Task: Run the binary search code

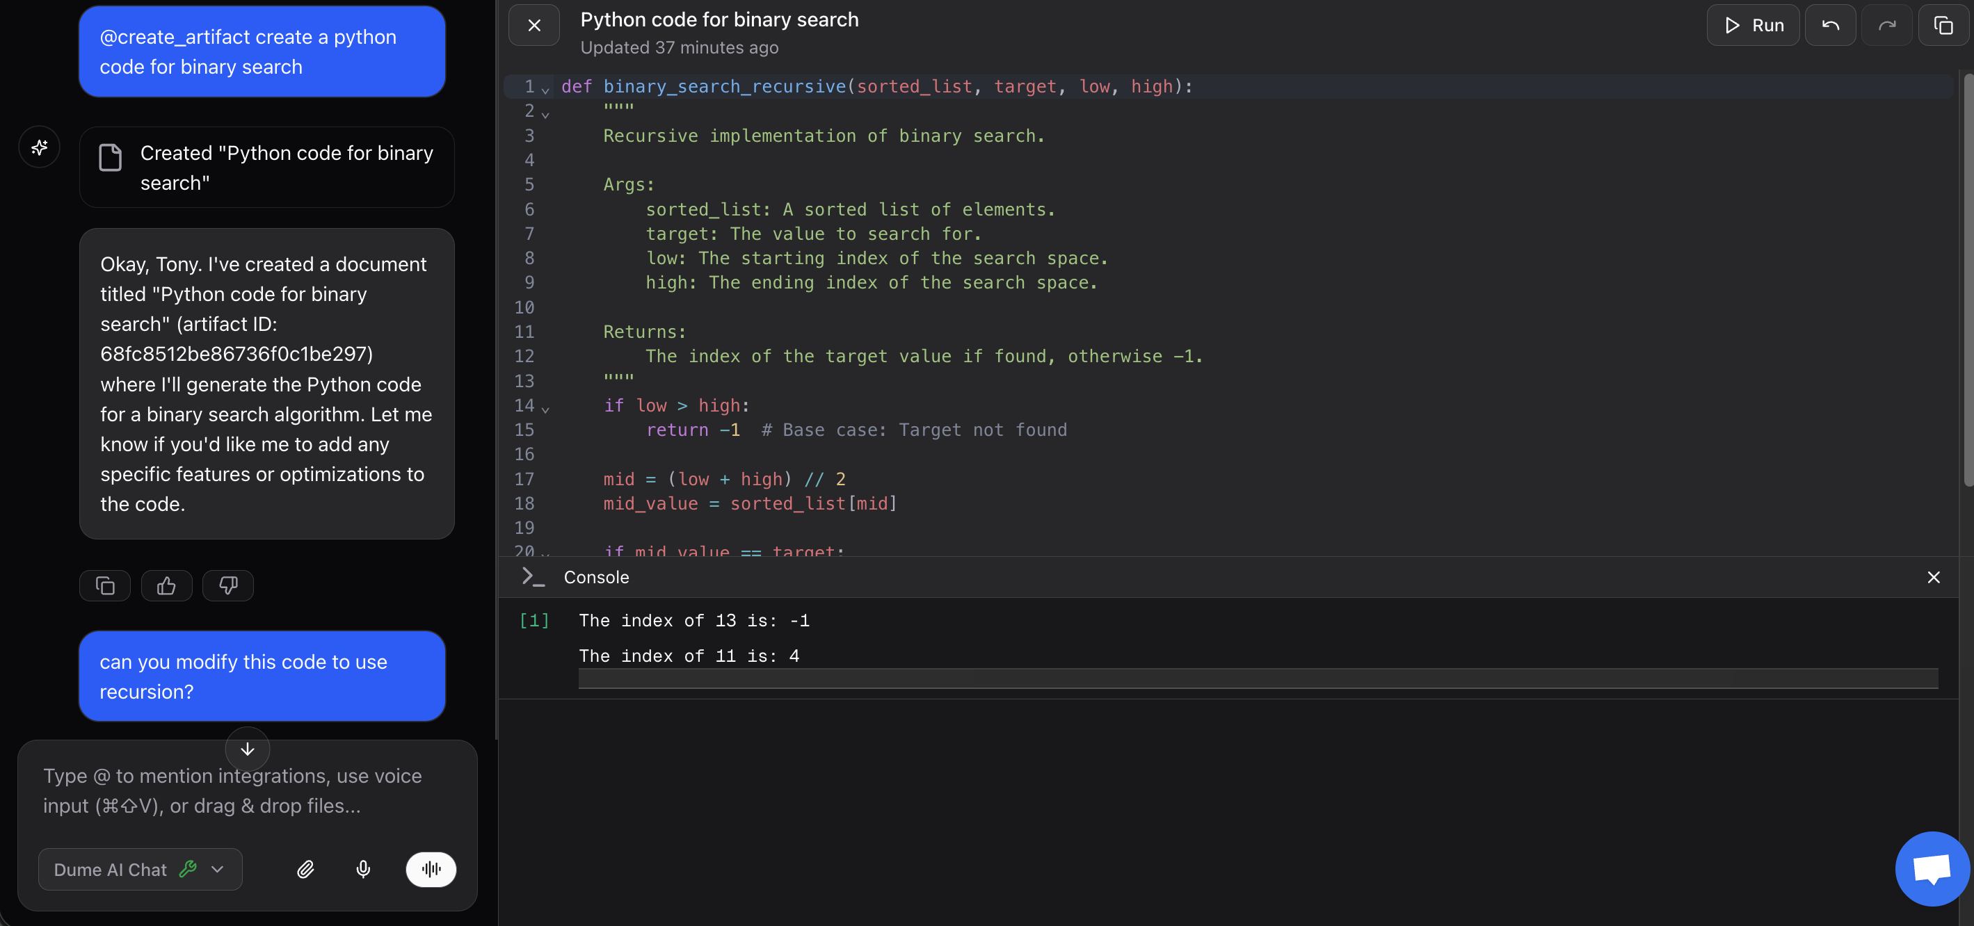Action: [x=1754, y=24]
